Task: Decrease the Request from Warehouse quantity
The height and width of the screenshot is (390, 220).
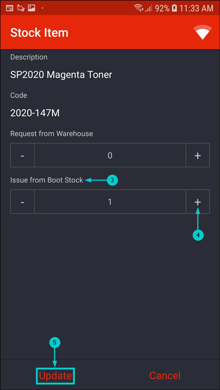Action: [22, 155]
